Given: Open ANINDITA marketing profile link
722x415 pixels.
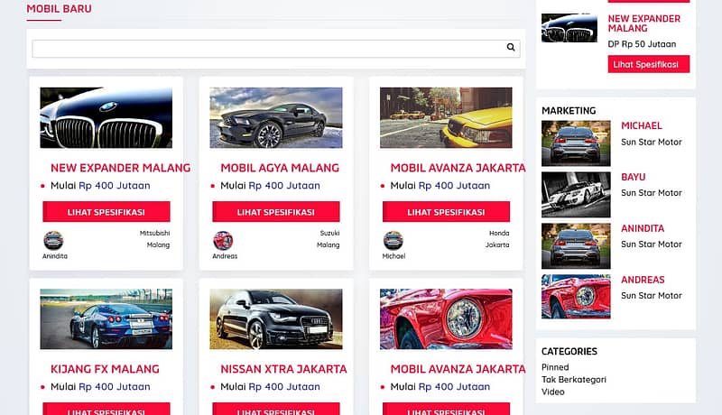Looking at the screenshot, I should click(x=643, y=228).
